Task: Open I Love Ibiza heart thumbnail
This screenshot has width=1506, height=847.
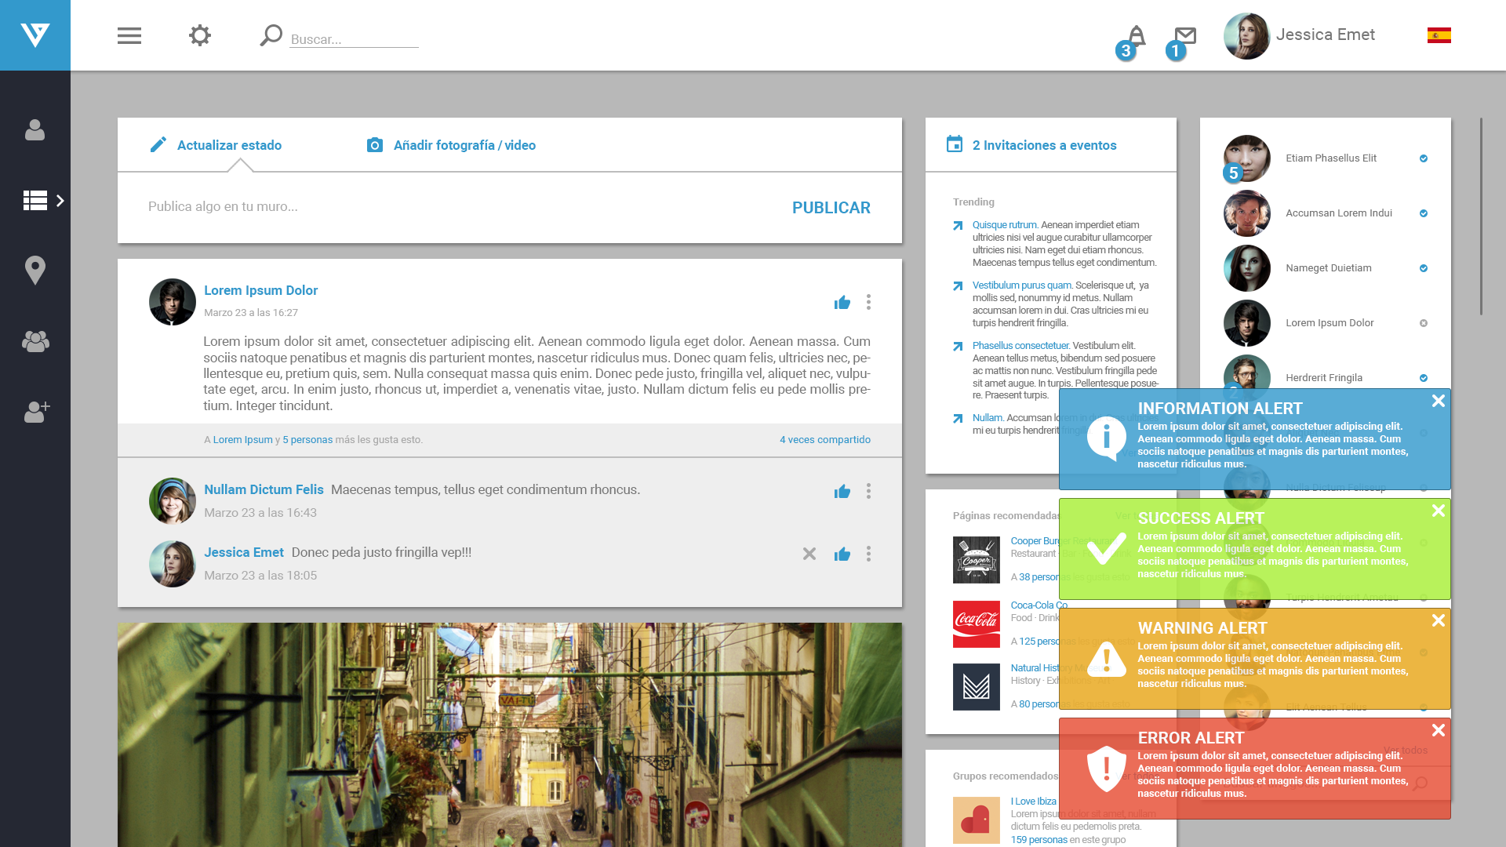Action: click(x=977, y=820)
